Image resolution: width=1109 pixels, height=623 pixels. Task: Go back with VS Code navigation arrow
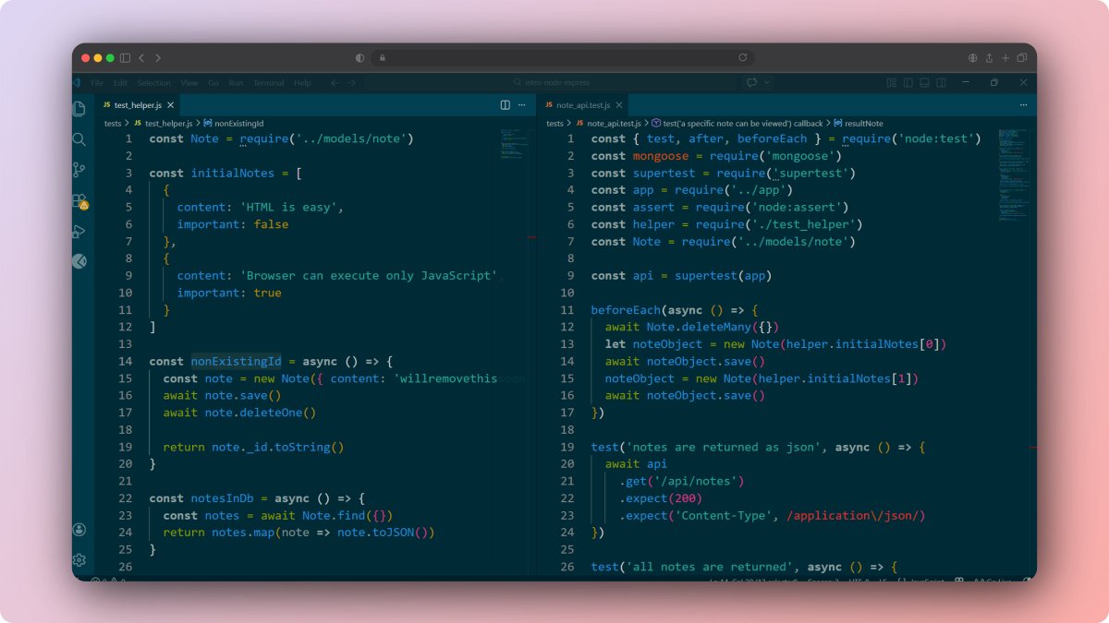pyautogui.click(x=335, y=82)
